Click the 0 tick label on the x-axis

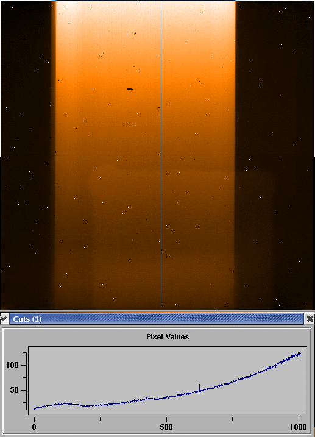click(x=34, y=427)
